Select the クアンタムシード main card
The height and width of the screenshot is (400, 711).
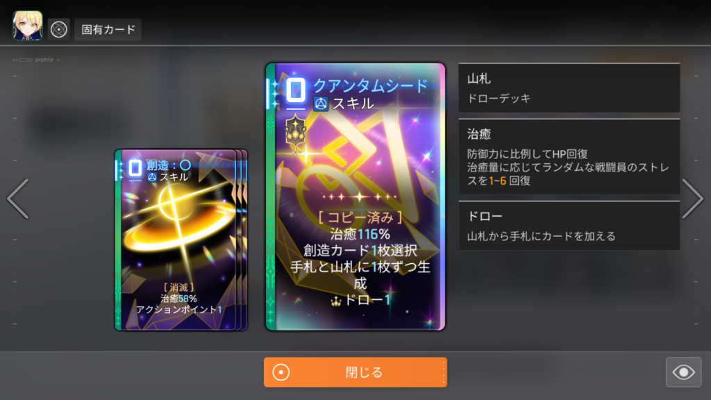pos(355,197)
